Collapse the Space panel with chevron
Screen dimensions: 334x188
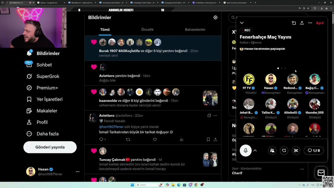[242, 23]
